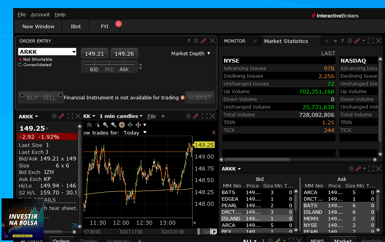Viewport: 385px width, 242px height.
Task: Dismiss the show trades bar with red X
Action: click(x=214, y=132)
